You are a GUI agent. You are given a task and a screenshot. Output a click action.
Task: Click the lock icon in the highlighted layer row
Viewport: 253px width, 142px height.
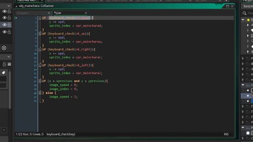point(9,24)
